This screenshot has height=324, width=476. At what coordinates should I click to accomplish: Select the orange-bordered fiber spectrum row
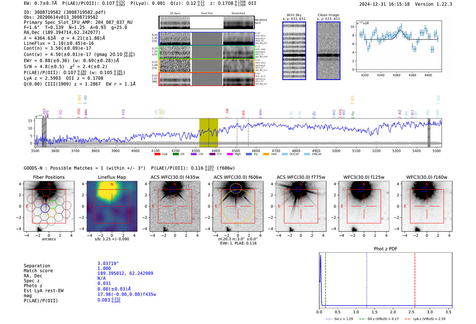point(206,66)
